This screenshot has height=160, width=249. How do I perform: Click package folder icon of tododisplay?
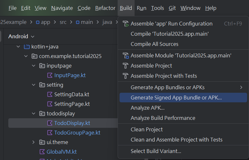coord(42,113)
